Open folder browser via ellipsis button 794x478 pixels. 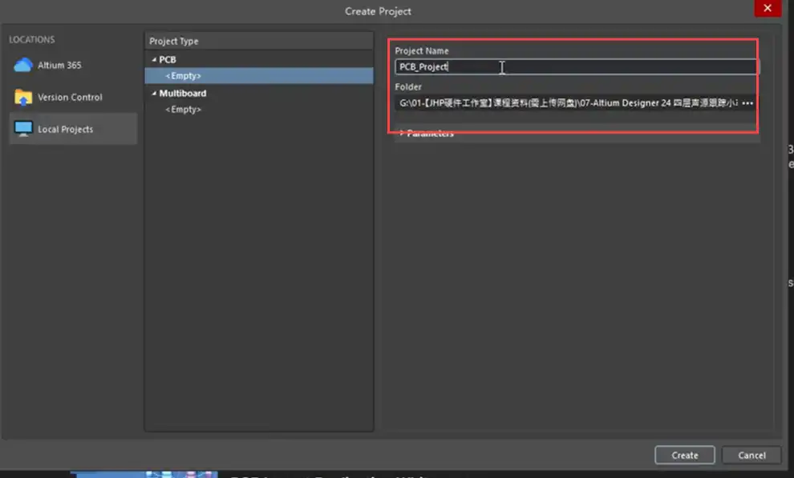pyautogui.click(x=747, y=103)
